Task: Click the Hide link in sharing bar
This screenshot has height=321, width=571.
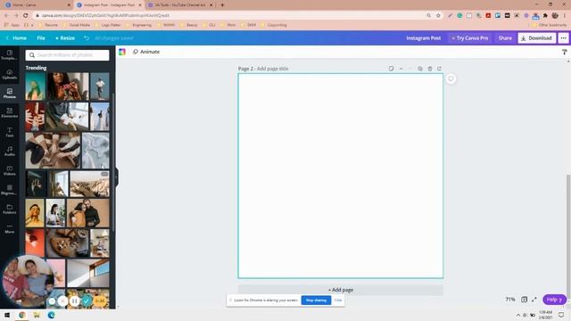Action: [338, 300]
